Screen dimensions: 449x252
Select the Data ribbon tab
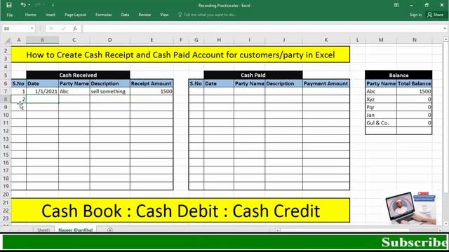[x=125, y=15]
